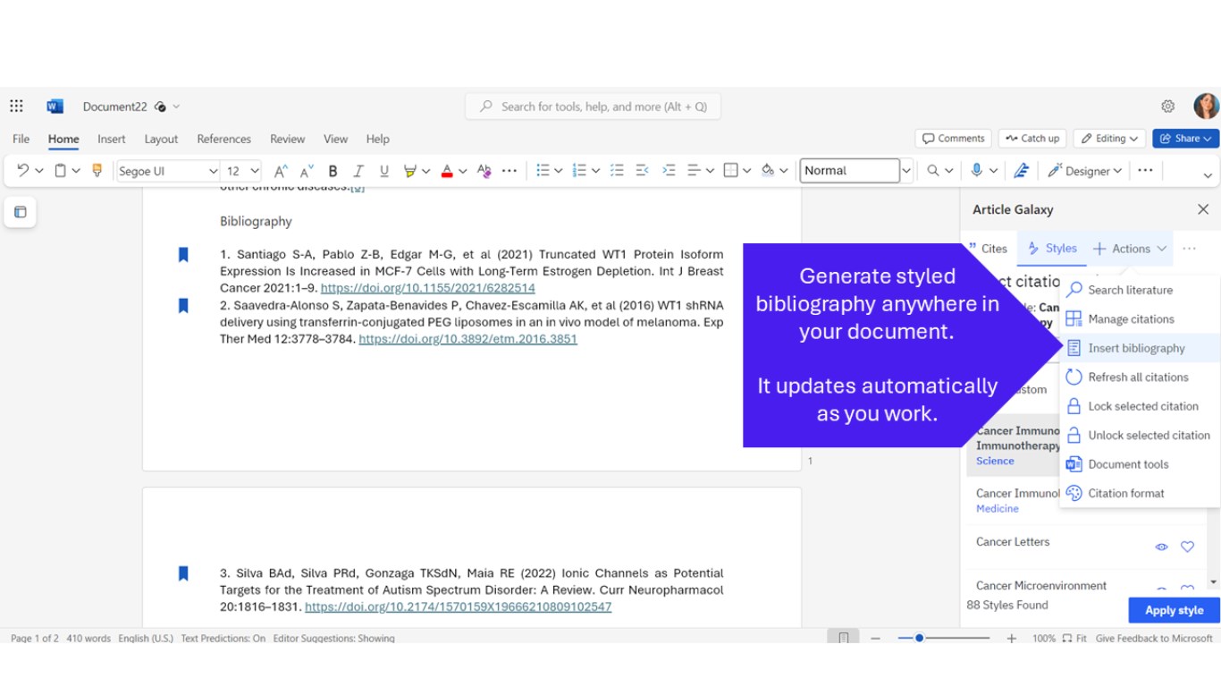Click the Find magnifier icon in ribbon
The height and width of the screenshot is (687, 1221).
[x=933, y=171]
